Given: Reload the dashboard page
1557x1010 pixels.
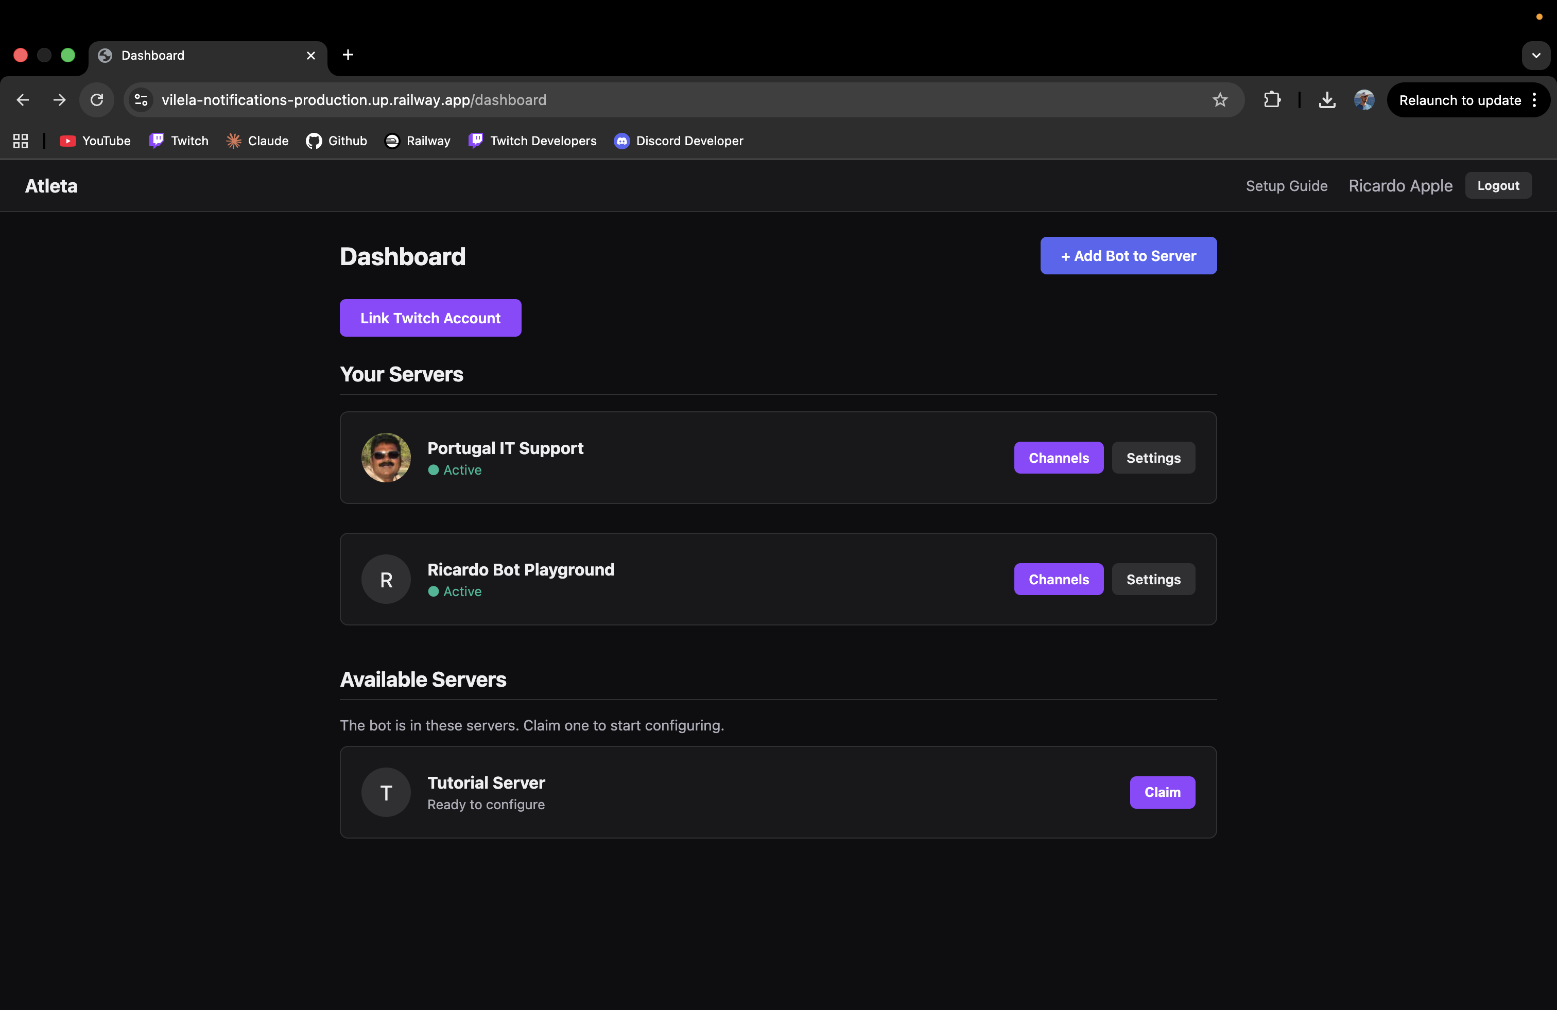Looking at the screenshot, I should click(x=97, y=99).
